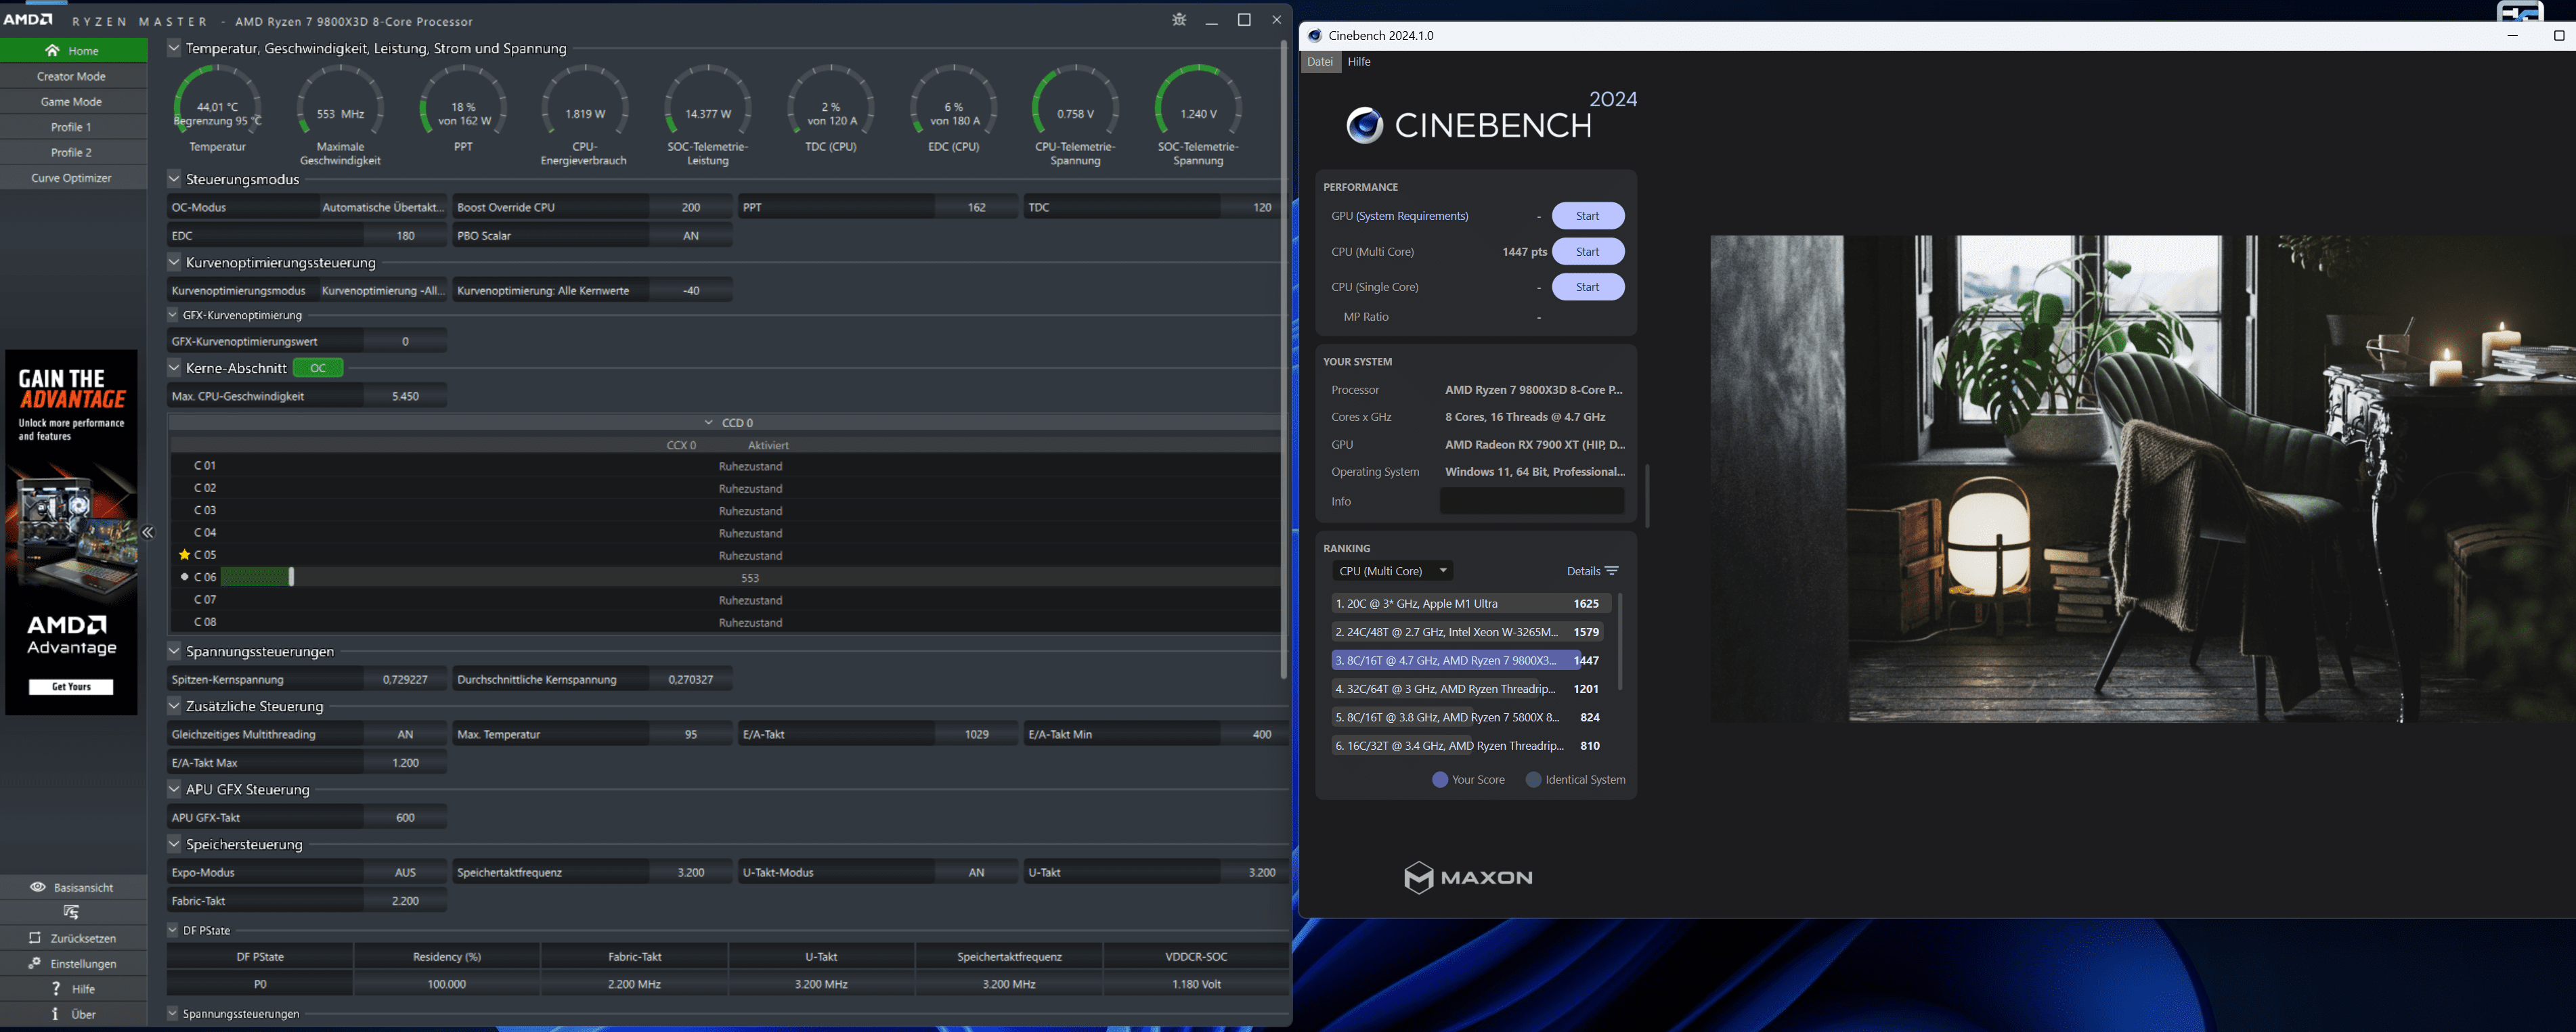Image resolution: width=2576 pixels, height=1032 pixels.
Task: Open Einstellungen via the gear icon
Action: coord(35,963)
